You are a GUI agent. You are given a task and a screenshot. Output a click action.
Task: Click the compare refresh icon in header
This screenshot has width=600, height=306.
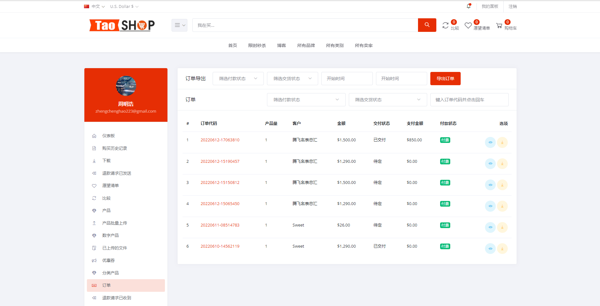(445, 24)
